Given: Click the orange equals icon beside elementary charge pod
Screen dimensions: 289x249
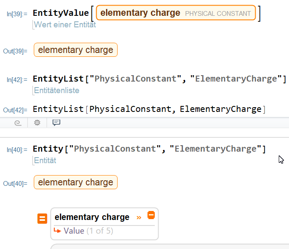Looking at the screenshot, I should pyautogui.click(x=42, y=219).
